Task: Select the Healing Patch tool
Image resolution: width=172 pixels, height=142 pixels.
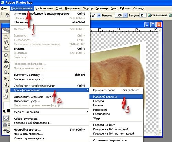Action: (6, 55)
